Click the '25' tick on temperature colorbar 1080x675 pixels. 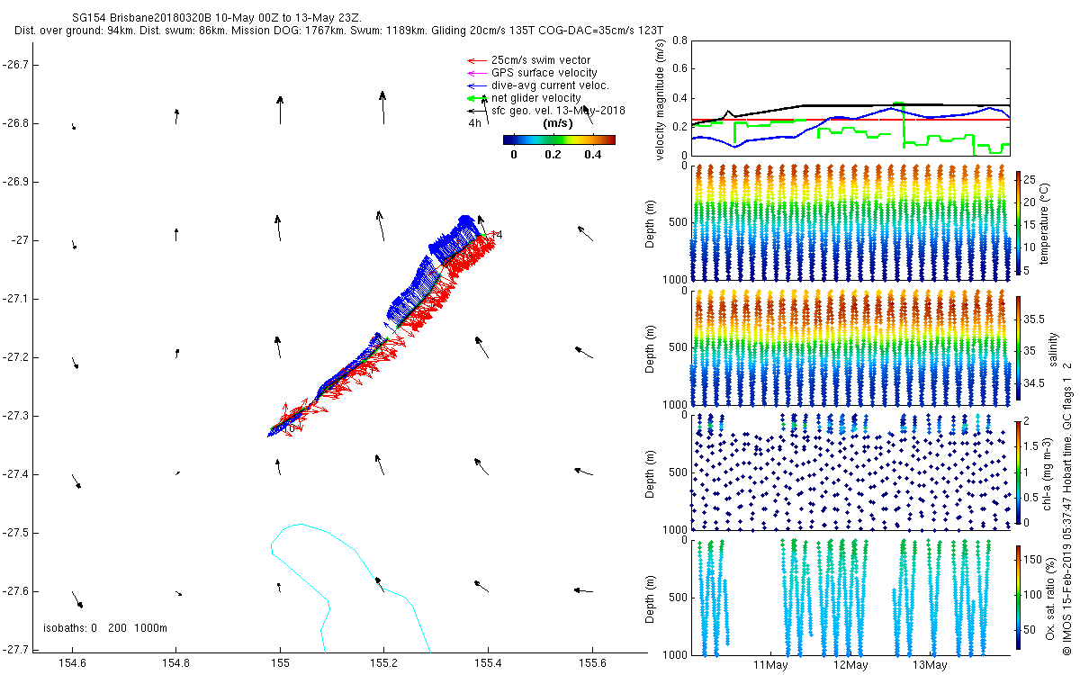(x=1030, y=179)
